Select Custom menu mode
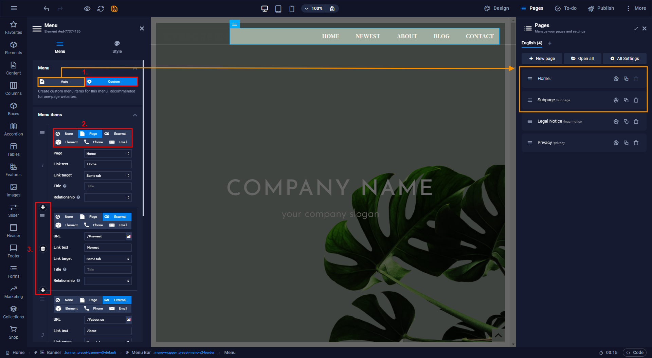Image resolution: width=652 pixels, height=358 pixels. pyautogui.click(x=111, y=82)
